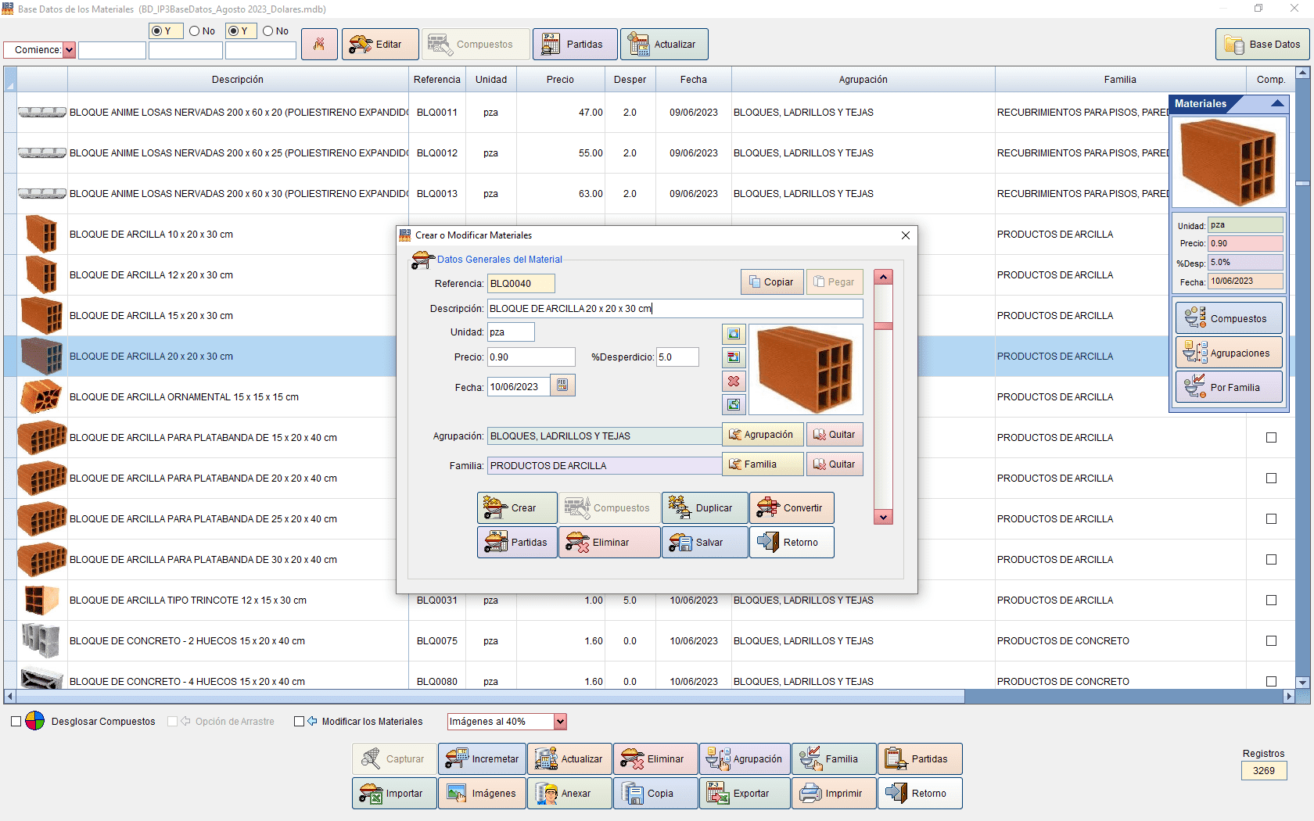Screen dimensions: 1314x821
Task: Open Partidas from the top toolbar
Action: pos(575,44)
